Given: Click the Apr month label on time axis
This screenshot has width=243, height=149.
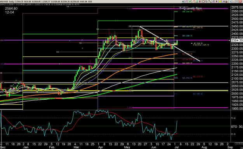Looking at the screenshot, I should 101,147.
